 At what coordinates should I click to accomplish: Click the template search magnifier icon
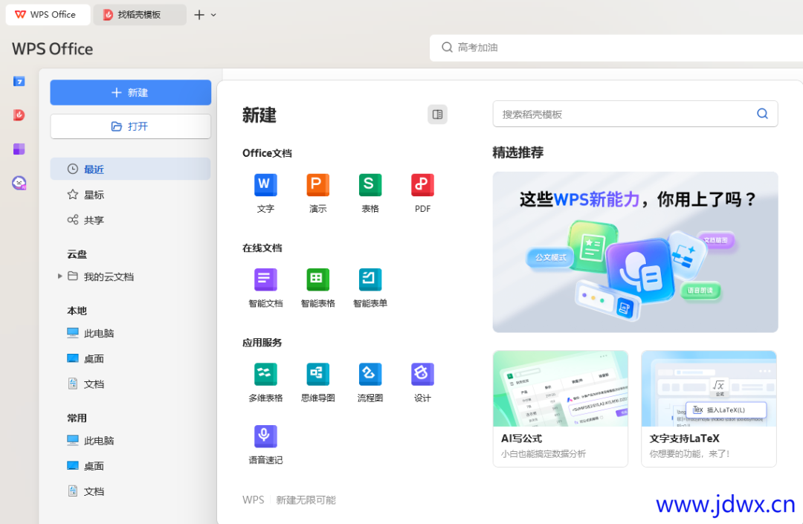[x=762, y=114]
